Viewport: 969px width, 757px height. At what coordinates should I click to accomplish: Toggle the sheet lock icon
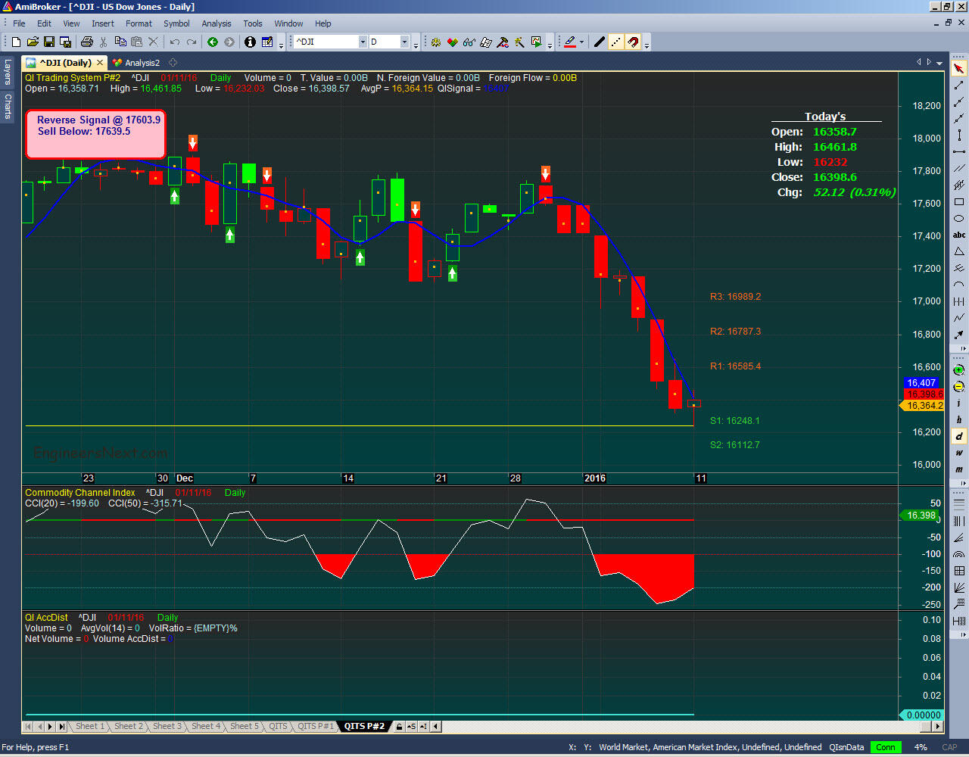(399, 727)
